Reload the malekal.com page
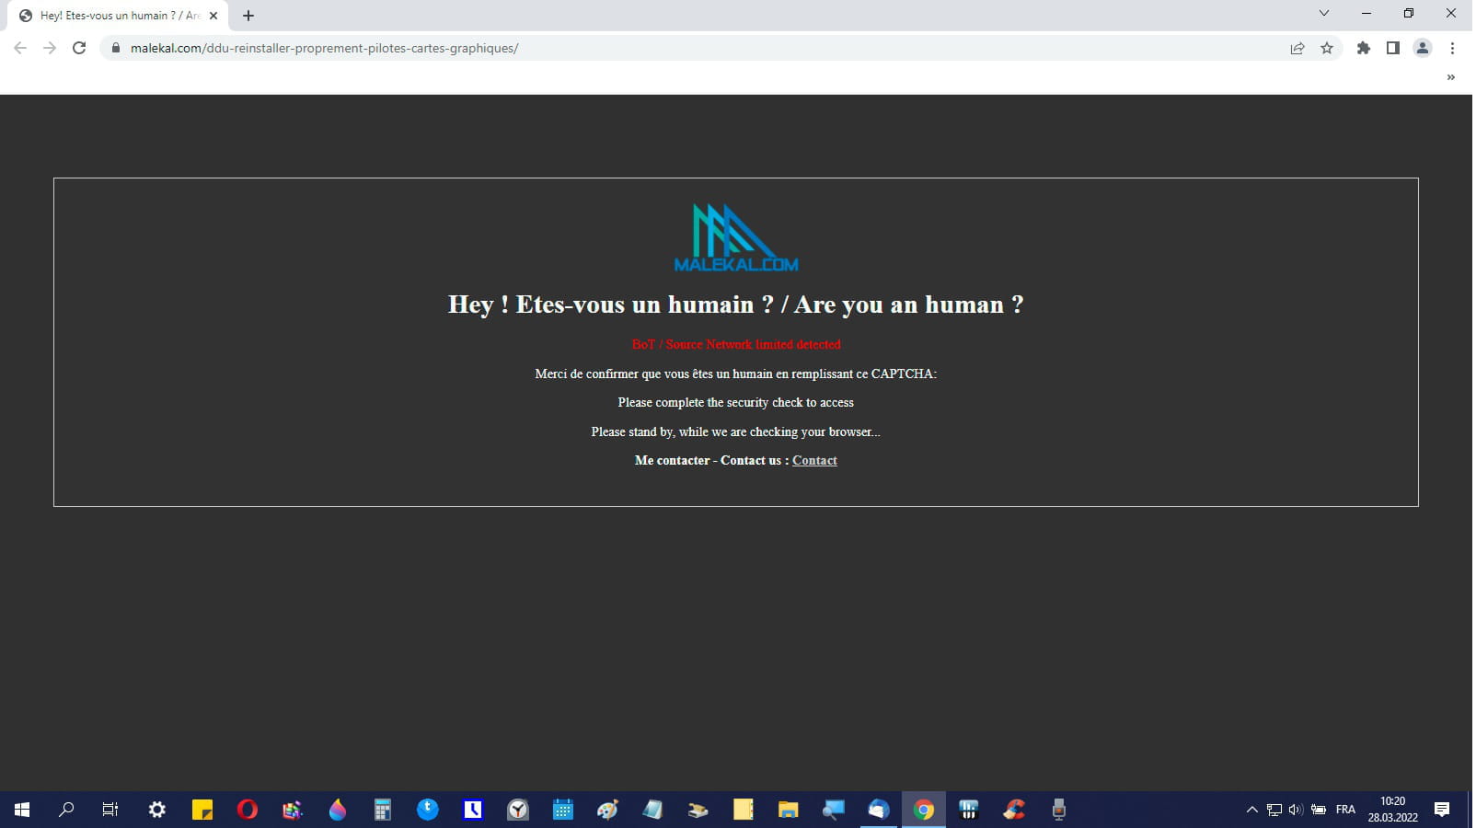The height and width of the screenshot is (828, 1476). click(79, 48)
